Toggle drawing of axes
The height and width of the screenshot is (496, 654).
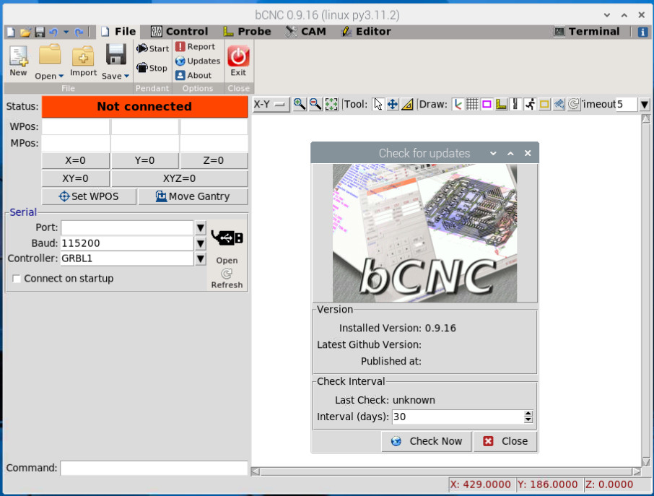pyautogui.click(x=458, y=104)
